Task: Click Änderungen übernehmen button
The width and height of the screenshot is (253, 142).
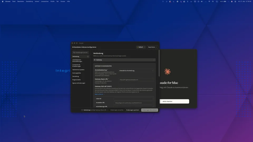Action: pyautogui.click(x=150, y=110)
